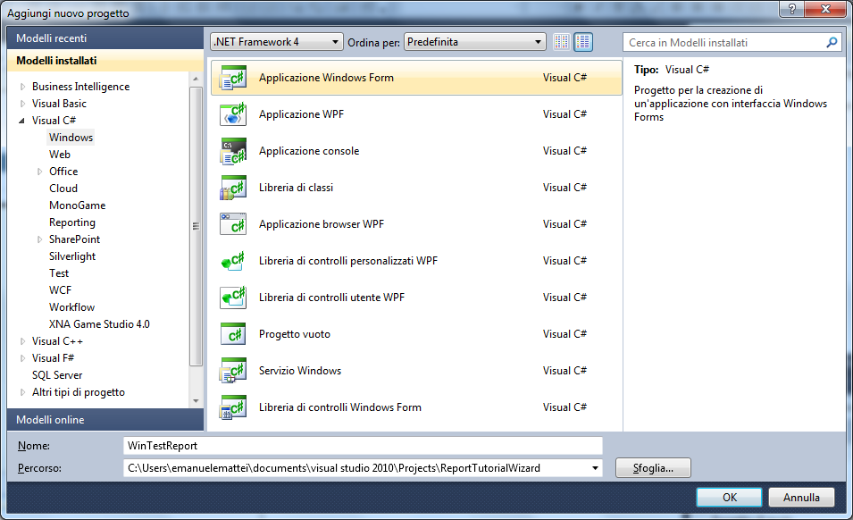This screenshot has height=520, width=853.
Task: Click the Nome text field
Action: [x=363, y=446]
